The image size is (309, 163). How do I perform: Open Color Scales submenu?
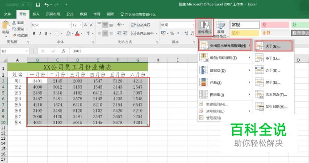click(225, 82)
